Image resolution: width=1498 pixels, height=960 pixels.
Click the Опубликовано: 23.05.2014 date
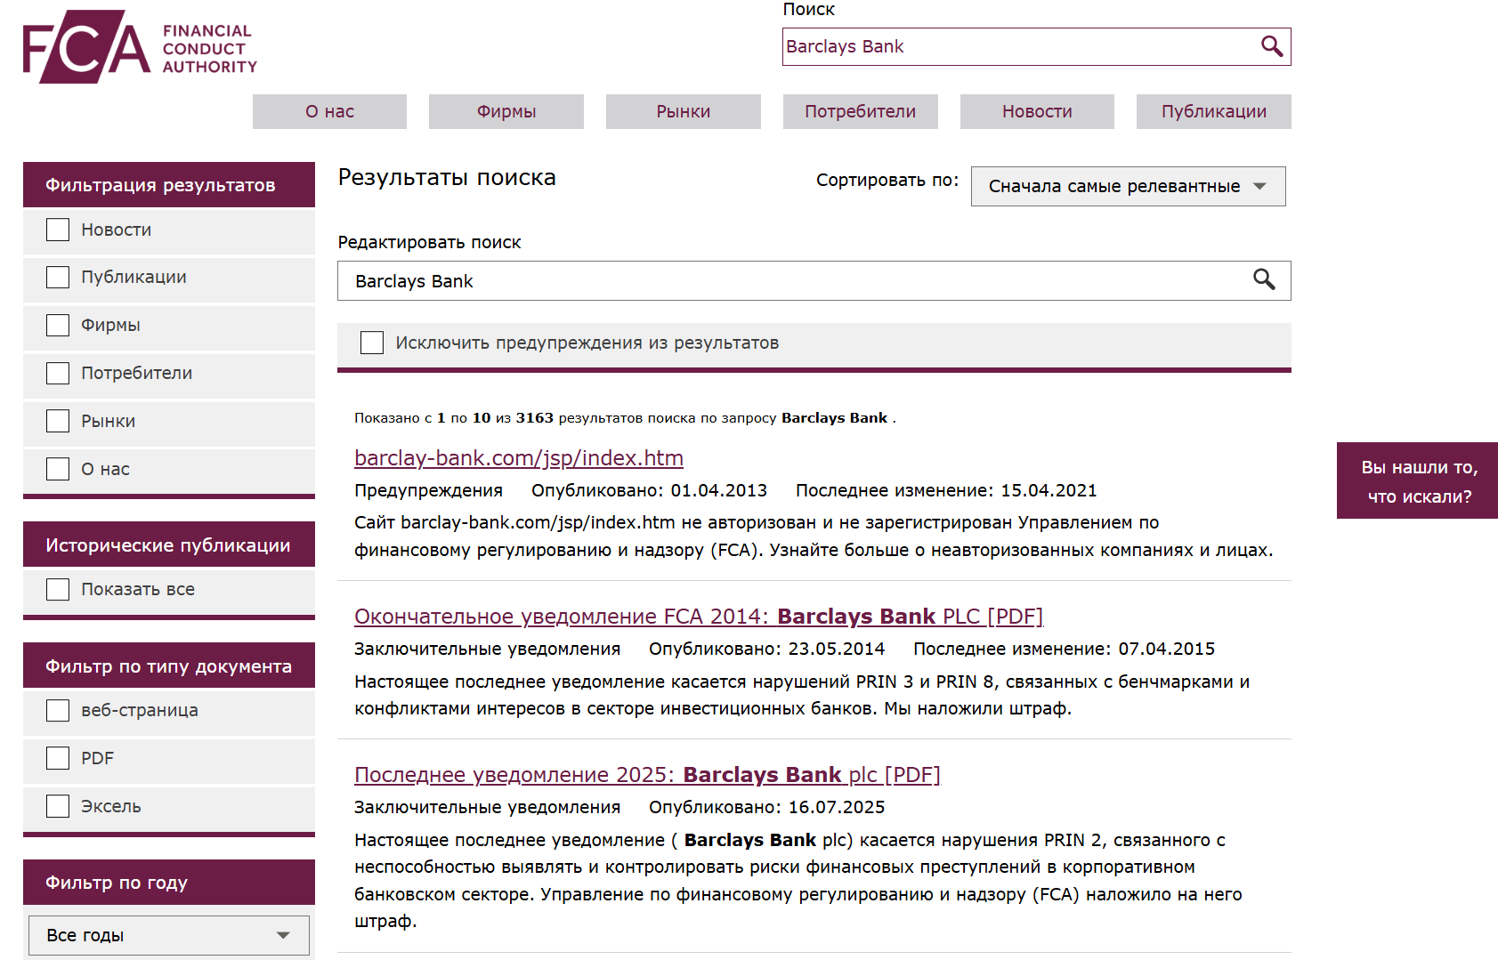766,649
